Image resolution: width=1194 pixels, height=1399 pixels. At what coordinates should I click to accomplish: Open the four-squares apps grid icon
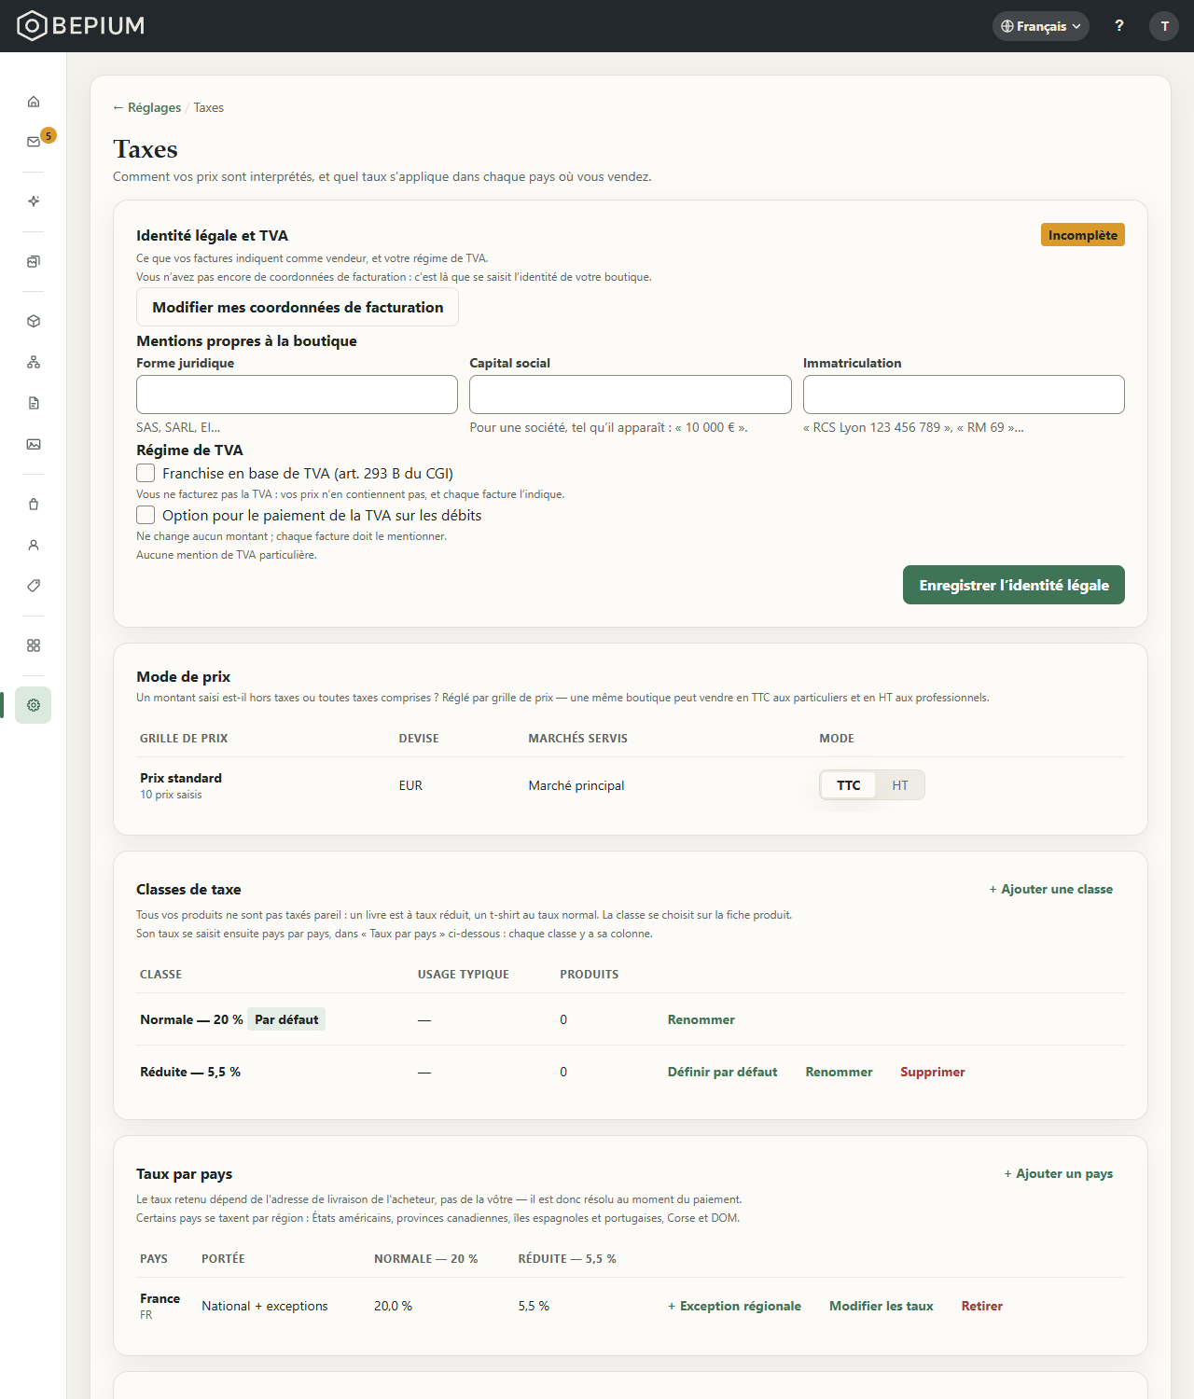[34, 645]
